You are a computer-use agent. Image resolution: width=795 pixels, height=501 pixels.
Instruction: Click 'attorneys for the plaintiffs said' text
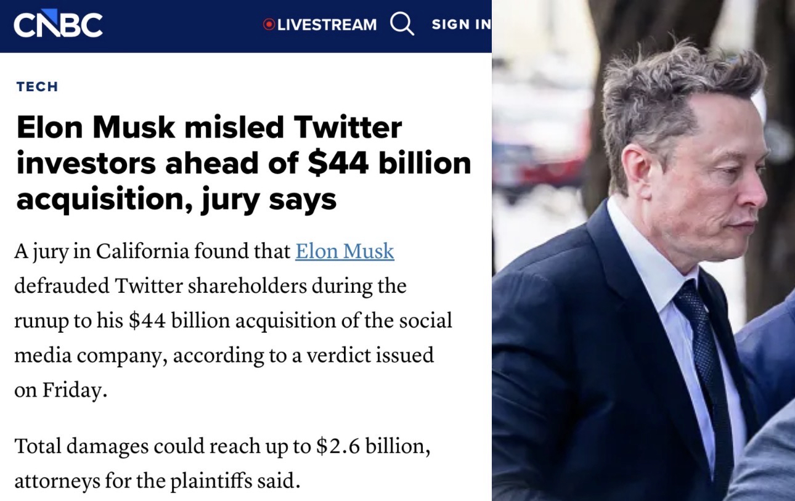[x=157, y=479]
